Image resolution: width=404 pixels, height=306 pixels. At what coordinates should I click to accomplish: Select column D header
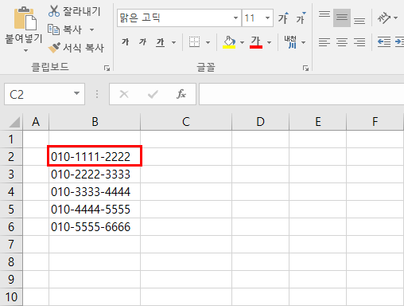point(260,122)
